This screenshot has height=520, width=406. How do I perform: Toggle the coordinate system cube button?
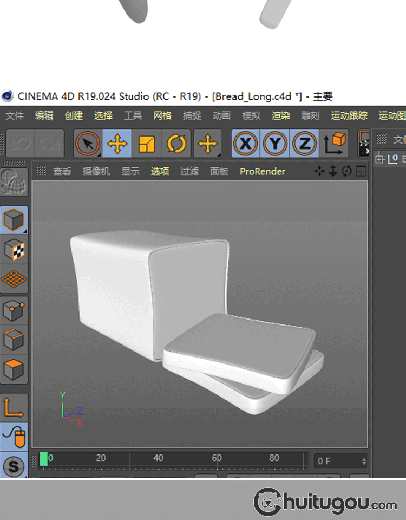click(335, 144)
